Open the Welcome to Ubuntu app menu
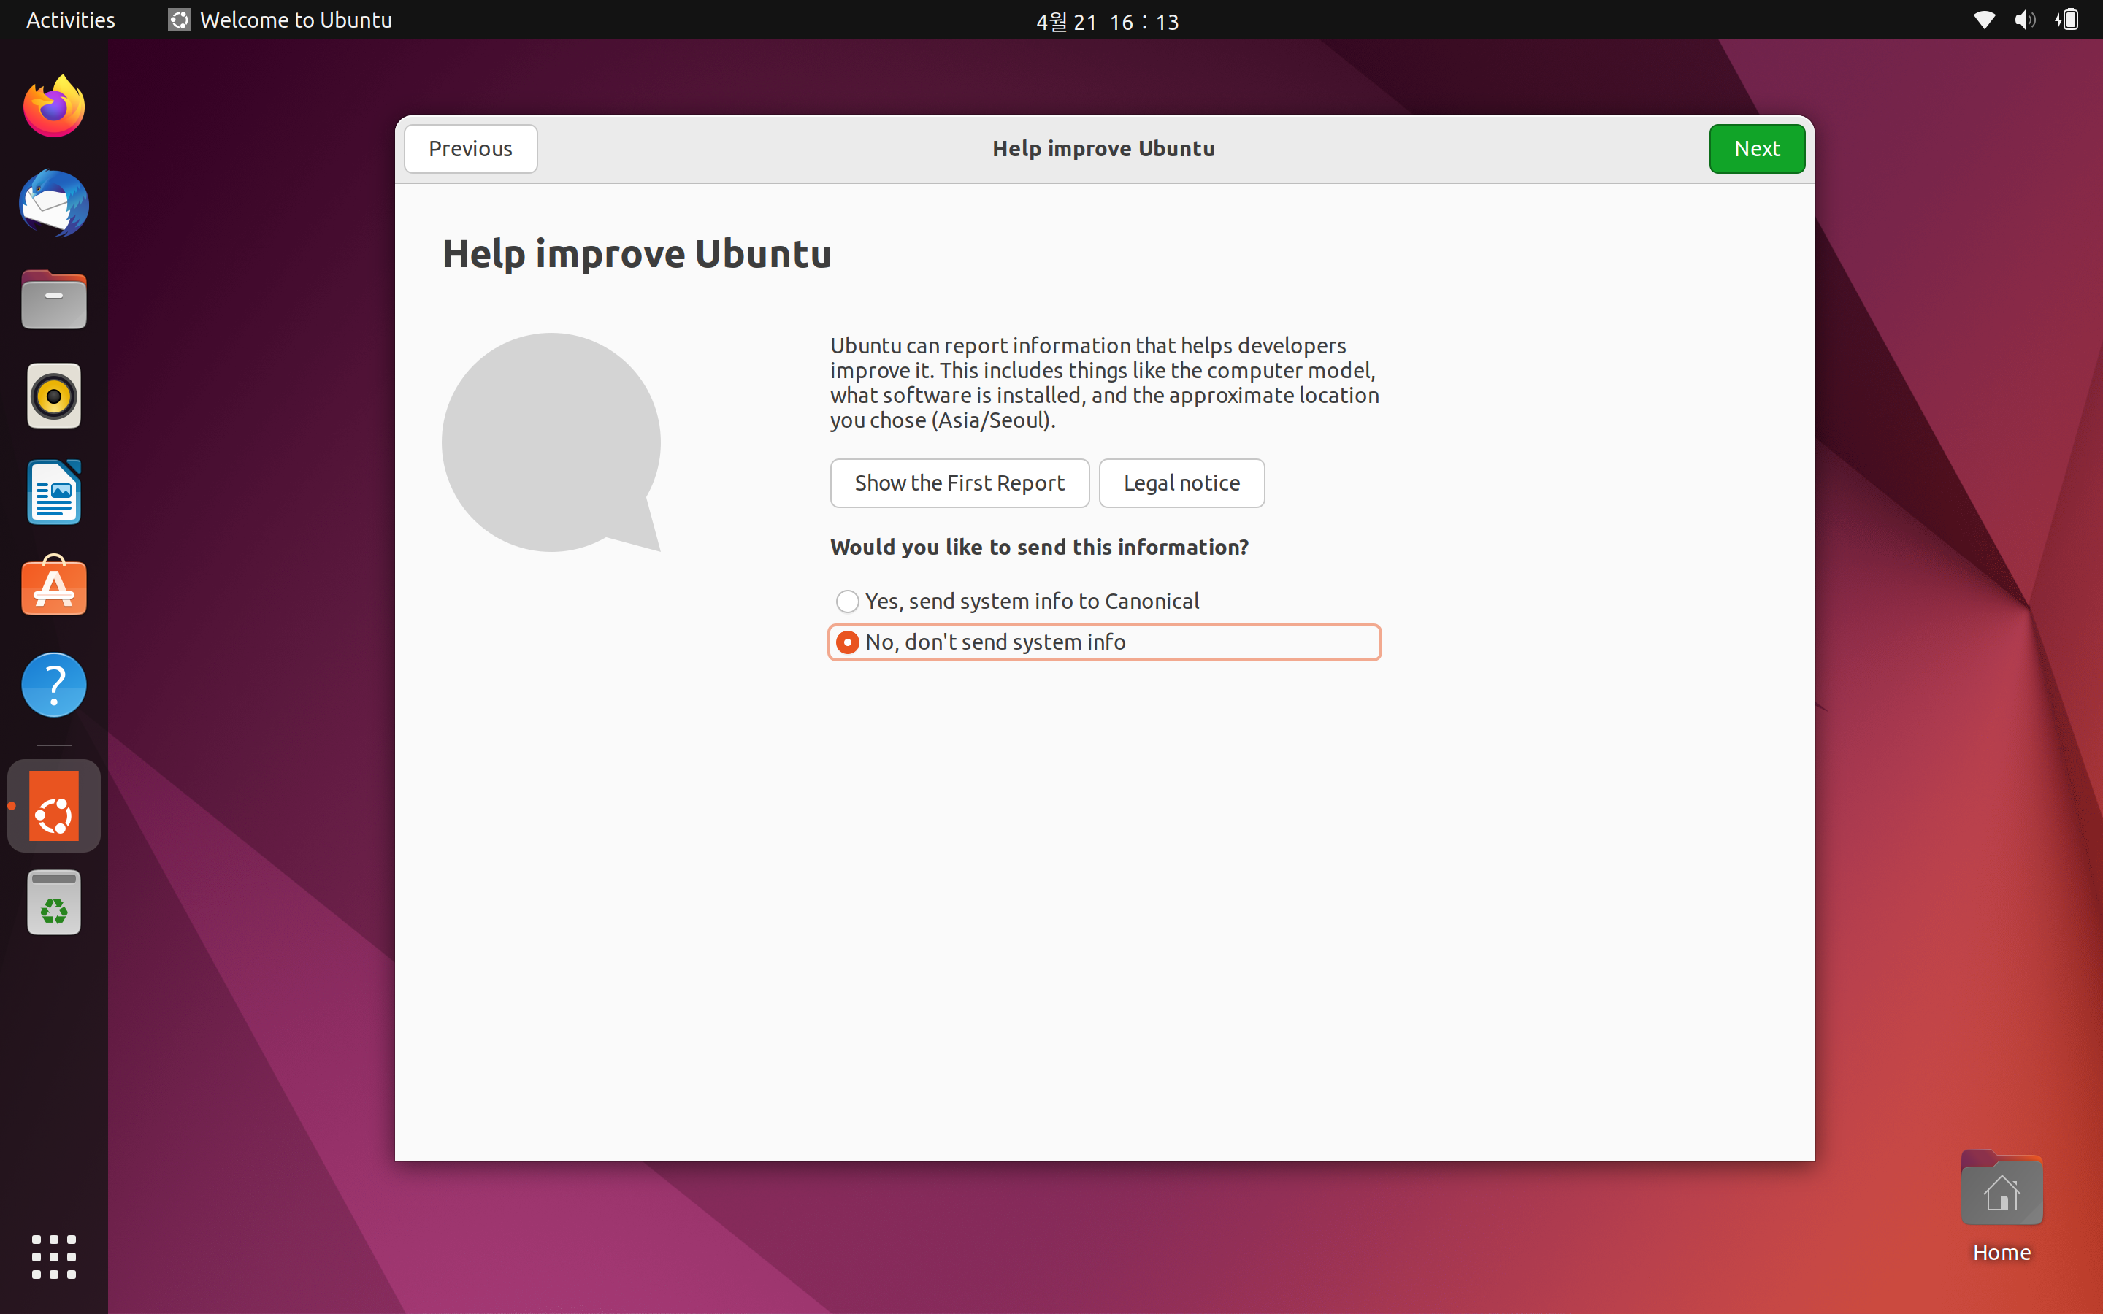 (x=280, y=20)
